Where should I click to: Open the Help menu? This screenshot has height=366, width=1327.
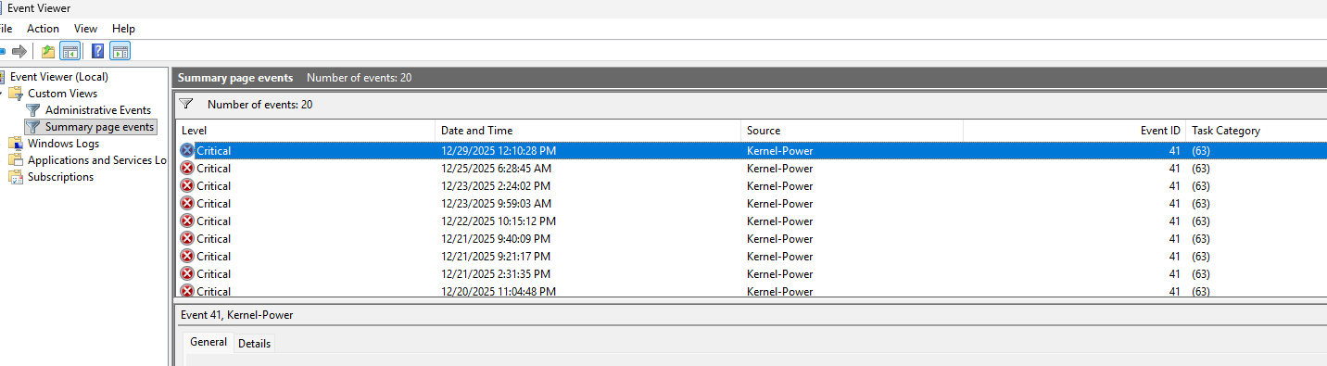[123, 29]
